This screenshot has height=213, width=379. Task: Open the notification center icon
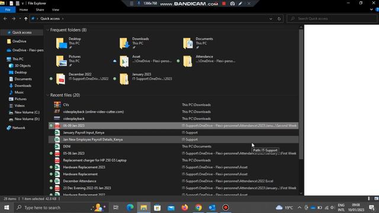pyautogui.click(x=372, y=208)
